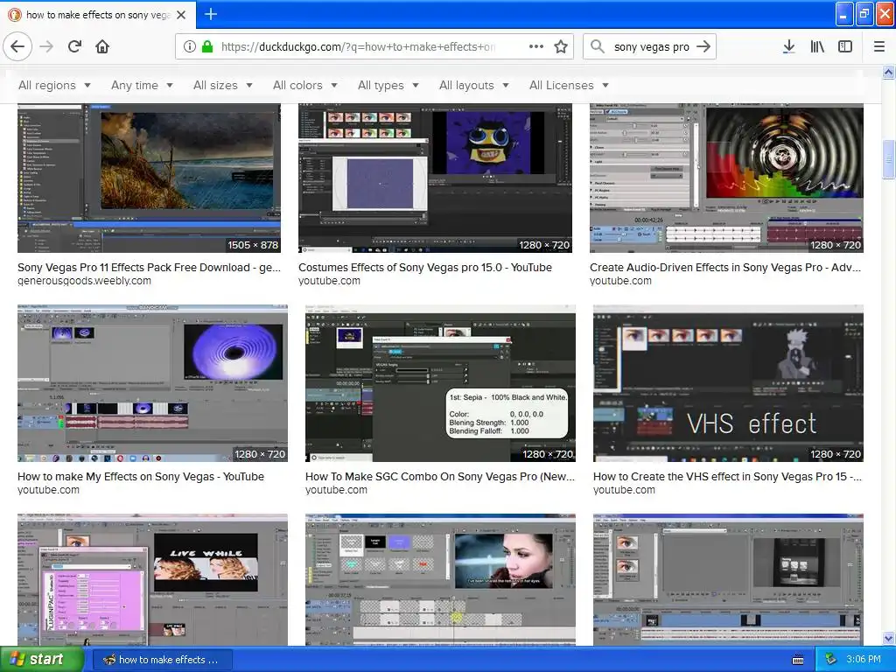Open the SGC Combo Sepia thumbnail
Image resolution: width=896 pixels, height=672 pixels.
click(x=440, y=383)
